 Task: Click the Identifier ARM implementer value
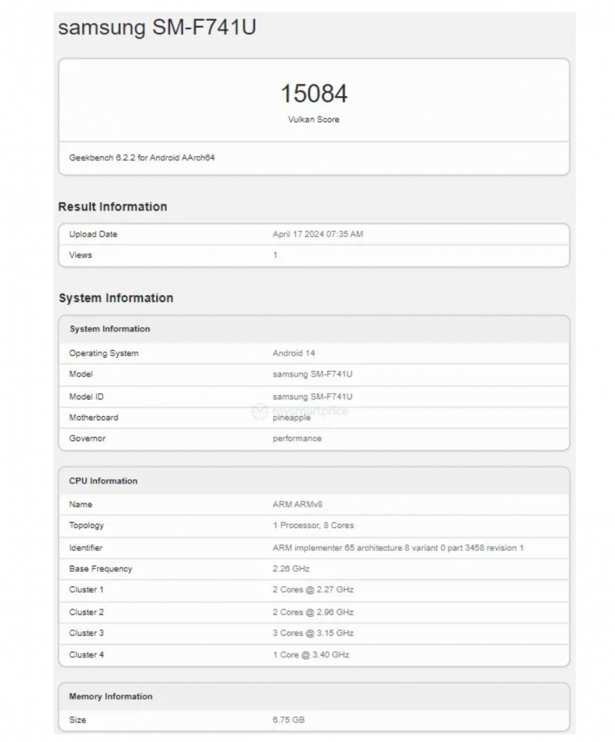pyautogui.click(x=398, y=548)
